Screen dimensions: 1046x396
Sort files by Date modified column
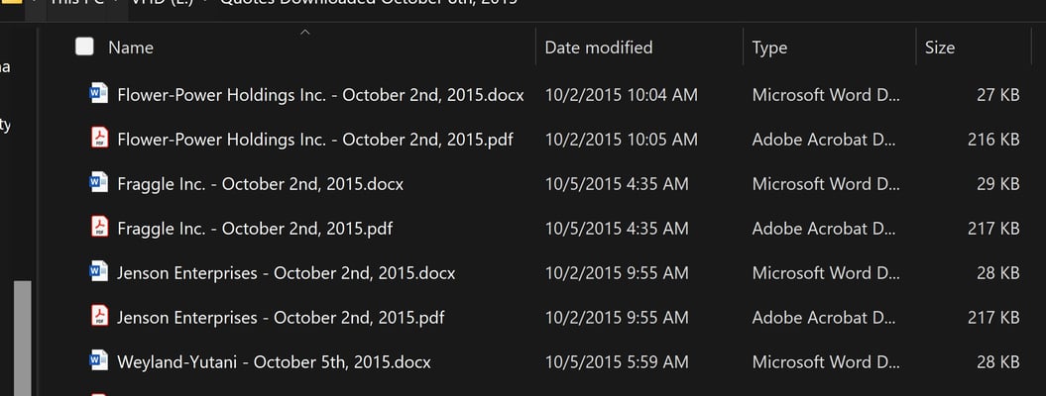click(599, 48)
